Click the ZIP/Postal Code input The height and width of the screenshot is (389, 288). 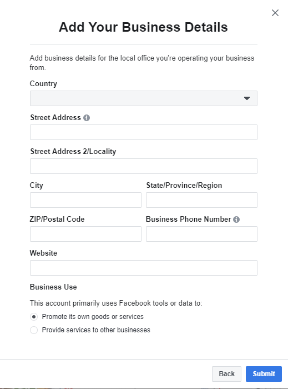85,234
